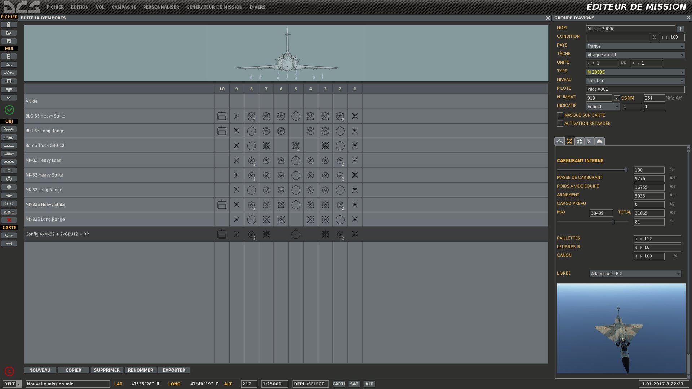692x389 pixels.
Task: Open the CAMPAGNE menu
Action: pyautogui.click(x=124, y=7)
